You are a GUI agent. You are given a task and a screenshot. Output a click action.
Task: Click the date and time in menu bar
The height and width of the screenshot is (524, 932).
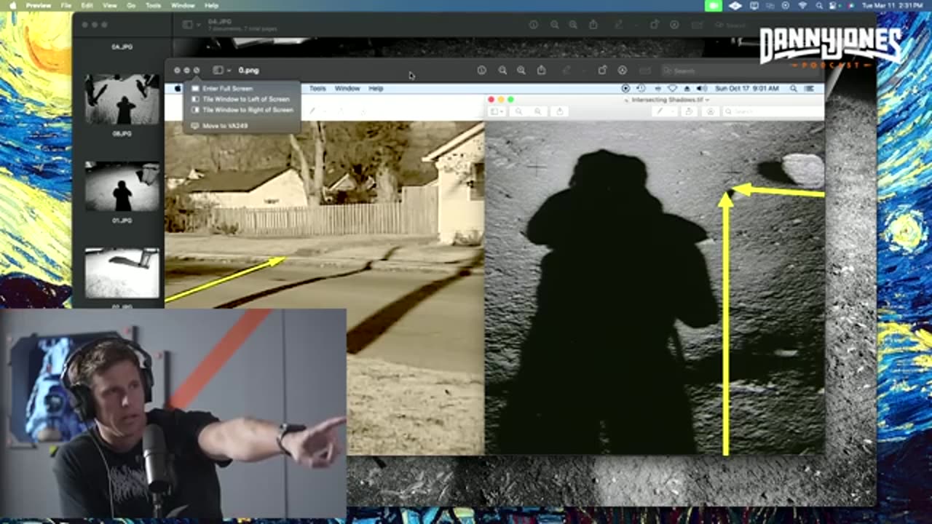coord(891,5)
